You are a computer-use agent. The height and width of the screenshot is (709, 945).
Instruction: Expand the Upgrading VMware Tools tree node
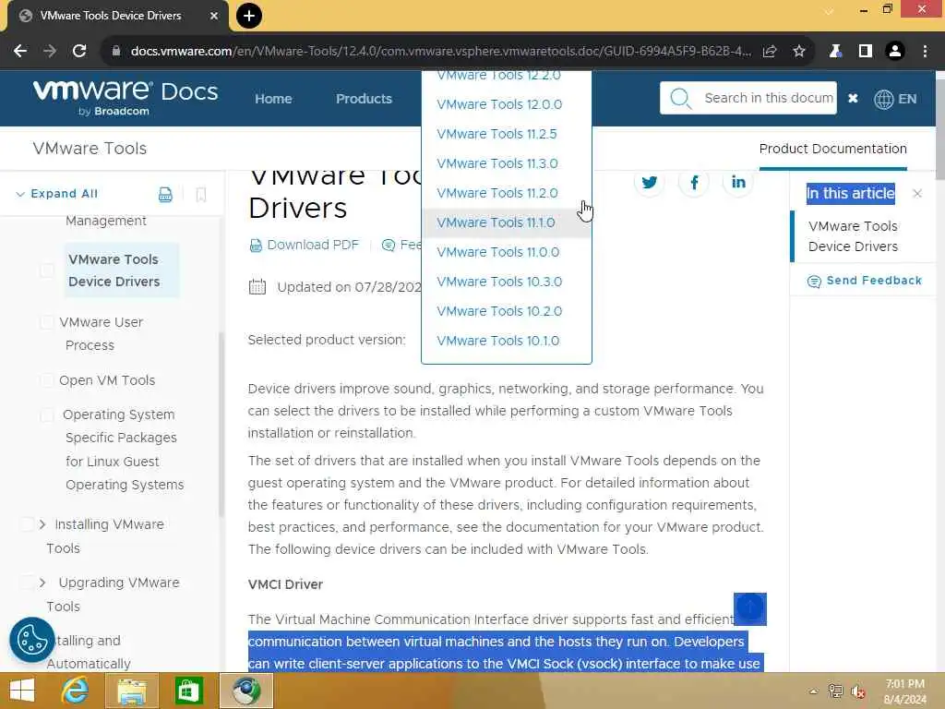(x=42, y=583)
